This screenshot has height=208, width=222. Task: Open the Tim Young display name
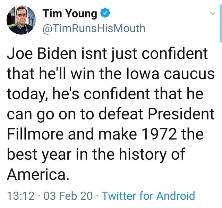click(70, 13)
